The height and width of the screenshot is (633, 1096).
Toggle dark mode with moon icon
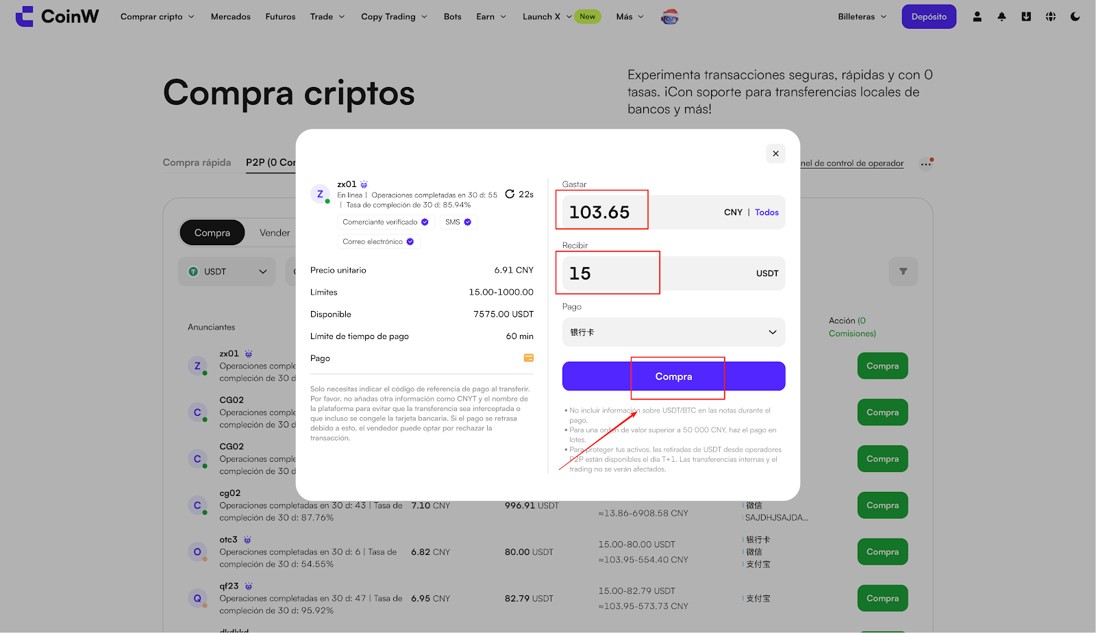1075,16
